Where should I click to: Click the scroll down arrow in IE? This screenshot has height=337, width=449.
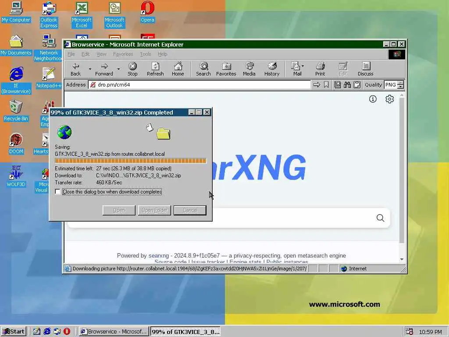[x=402, y=259]
